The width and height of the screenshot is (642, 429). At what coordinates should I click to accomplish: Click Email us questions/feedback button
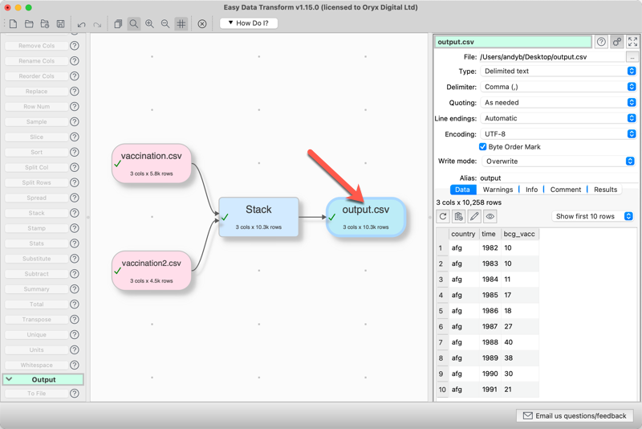click(575, 416)
